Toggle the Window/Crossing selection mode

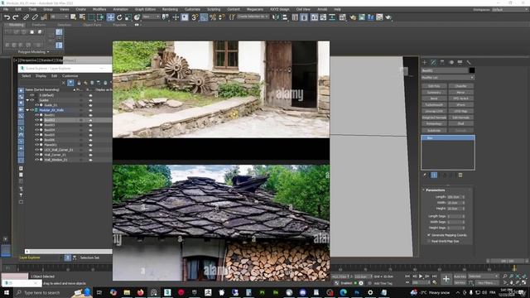tap(100, 17)
